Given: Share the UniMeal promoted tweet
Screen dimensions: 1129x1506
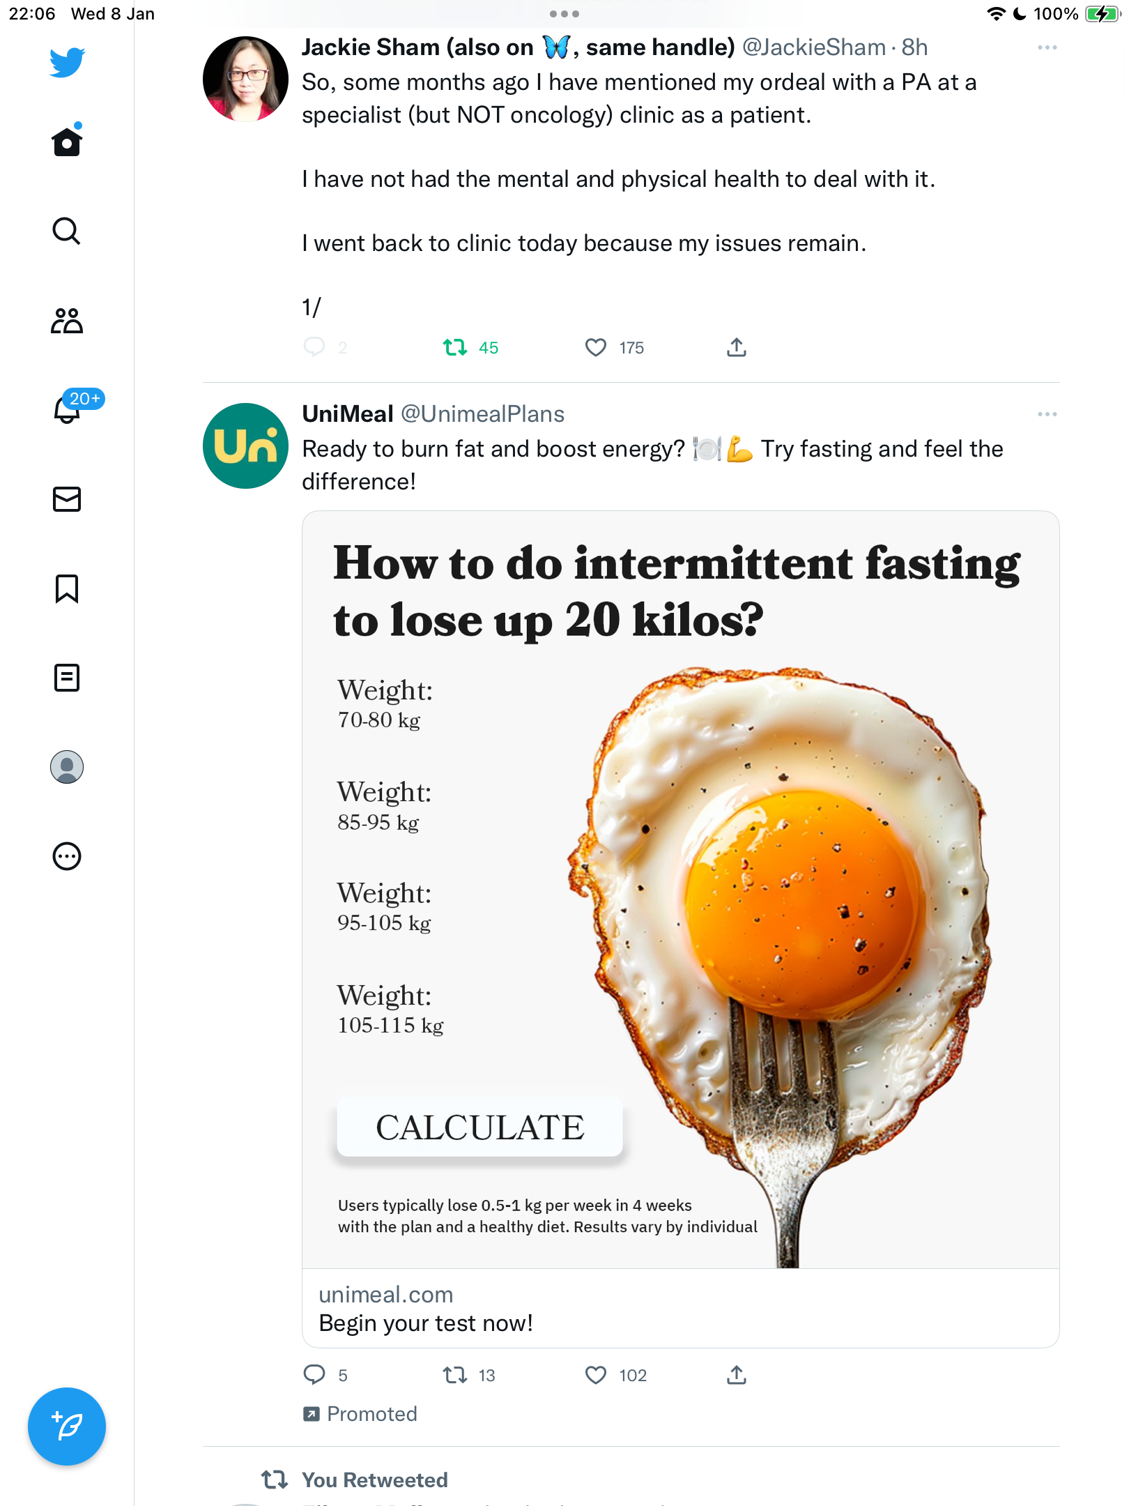Looking at the screenshot, I should click(x=737, y=1375).
